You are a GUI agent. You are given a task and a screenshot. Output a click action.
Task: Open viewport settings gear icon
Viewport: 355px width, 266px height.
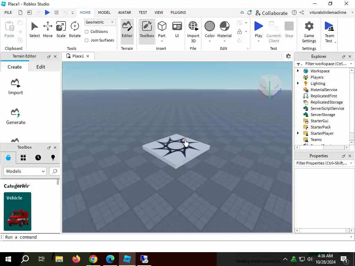(x=288, y=56)
